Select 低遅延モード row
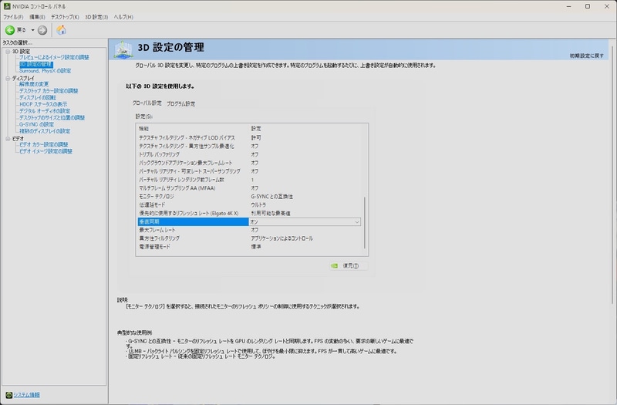This screenshot has width=617, height=405. (249, 205)
